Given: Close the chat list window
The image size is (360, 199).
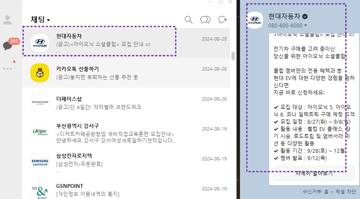Looking at the screenshot, I should pos(230,2).
